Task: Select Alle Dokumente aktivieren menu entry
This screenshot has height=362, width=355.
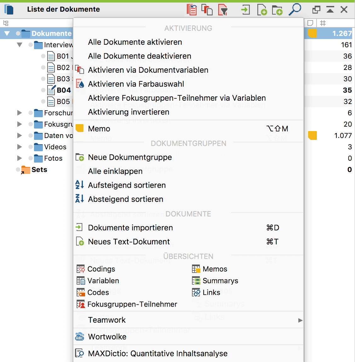Action: pyautogui.click(x=135, y=42)
